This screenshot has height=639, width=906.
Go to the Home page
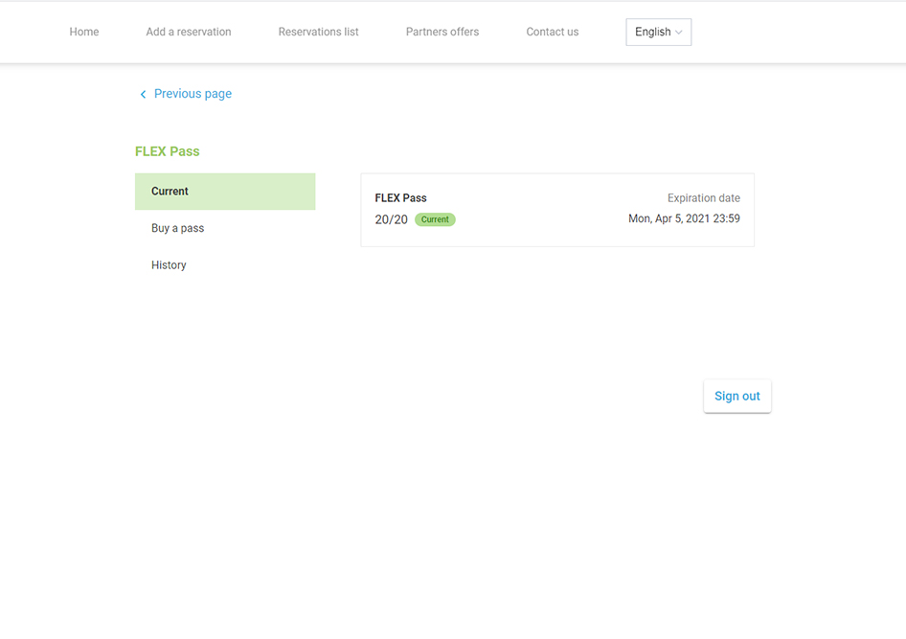click(x=83, y=32)
